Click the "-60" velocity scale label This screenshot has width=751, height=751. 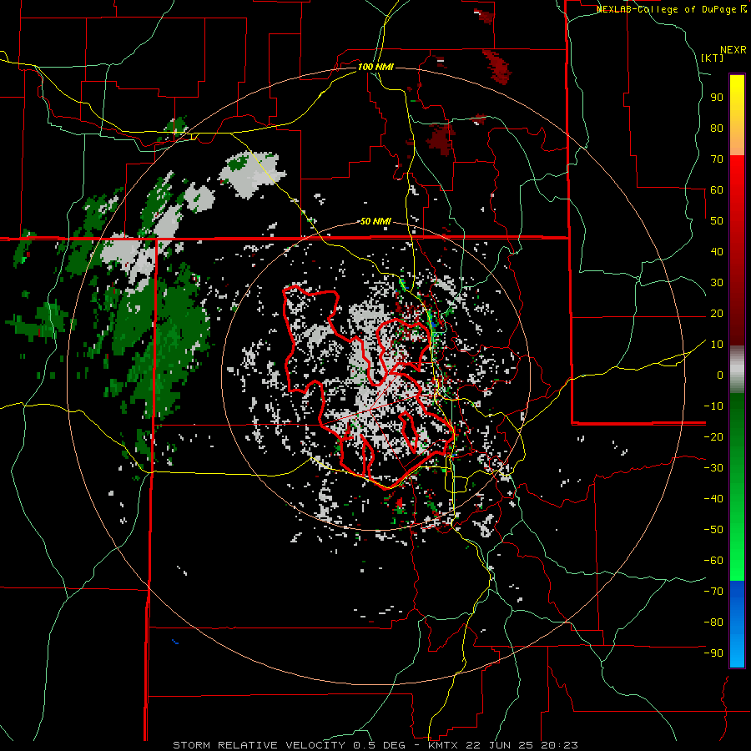pos(713,561)
